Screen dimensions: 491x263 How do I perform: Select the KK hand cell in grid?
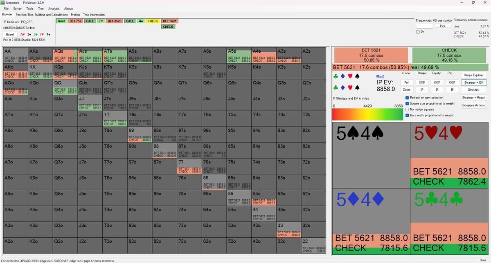40,71
